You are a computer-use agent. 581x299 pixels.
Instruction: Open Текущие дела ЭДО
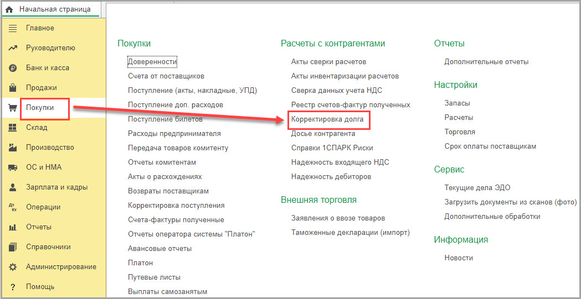pos(477,188)
